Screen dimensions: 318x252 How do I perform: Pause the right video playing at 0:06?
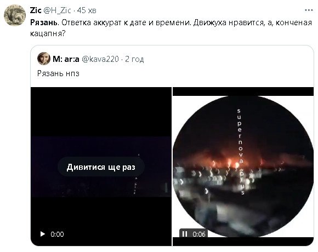(185, 234)
